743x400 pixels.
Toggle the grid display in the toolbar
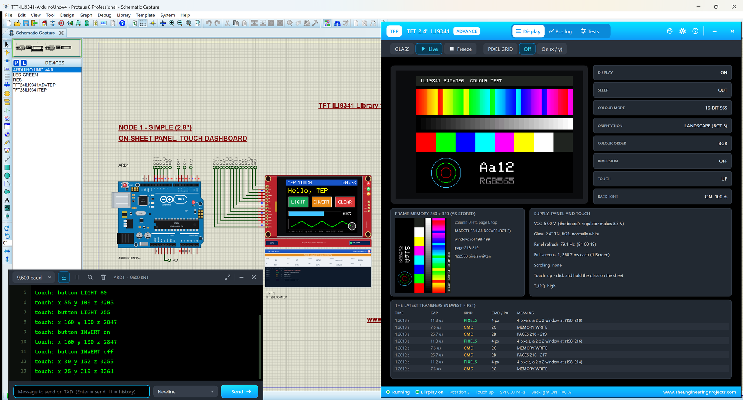[143, 24]
